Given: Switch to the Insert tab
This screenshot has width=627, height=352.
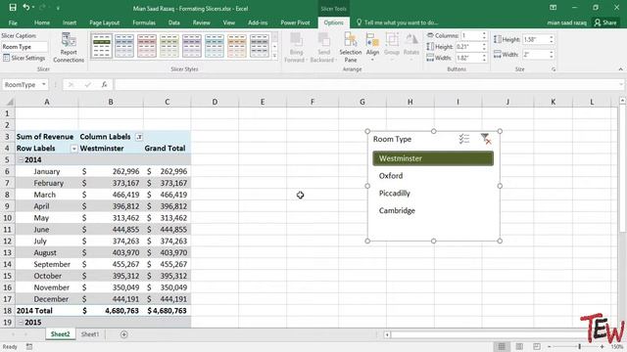Looking at the screenshot, I should click(70, 22).
